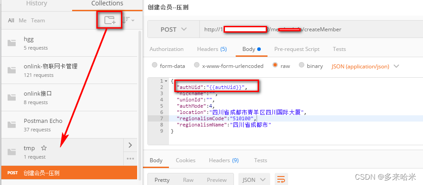The height and width of the screenshot is (185, 423).
Task: Open response Body tab
Action: pos(156,160)
